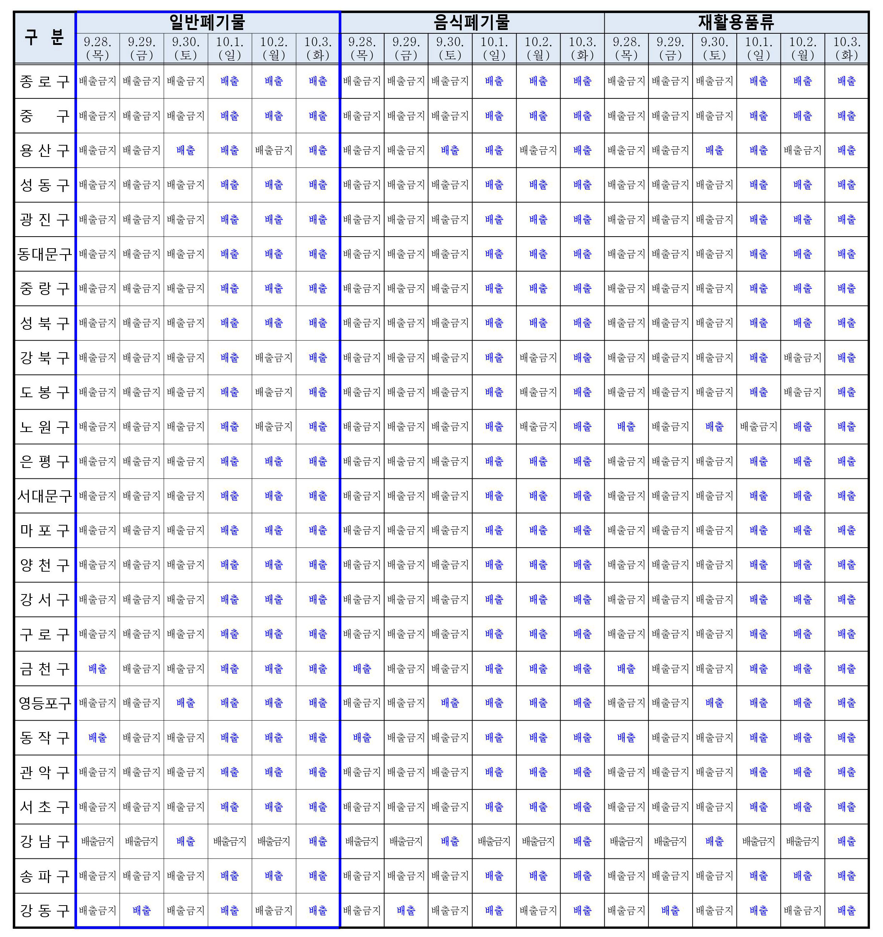Click 용산구 일반폐기물 9.30 '배출' cell
Screen dimensions: 883x937
coord(186,150)
